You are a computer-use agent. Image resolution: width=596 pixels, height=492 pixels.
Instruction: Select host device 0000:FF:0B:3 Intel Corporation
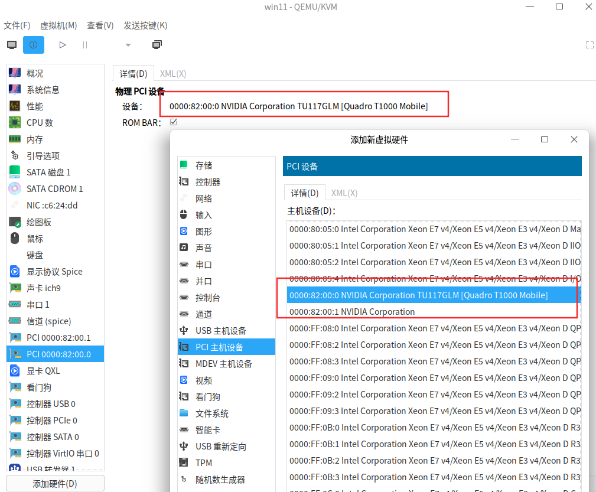(434, 477)
